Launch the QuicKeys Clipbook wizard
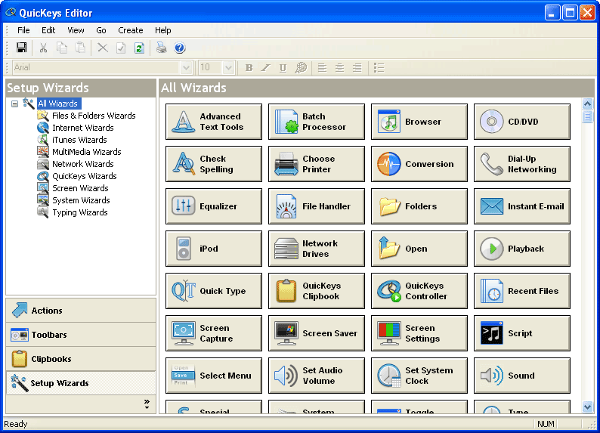The width and height of the screenshot is (600, 433). click(x=317, y=291)
